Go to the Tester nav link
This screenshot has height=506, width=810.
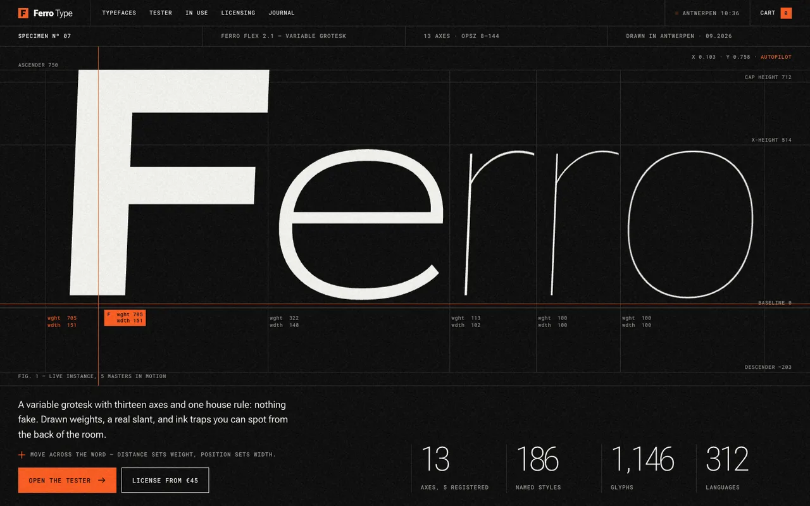coord(161,13)
